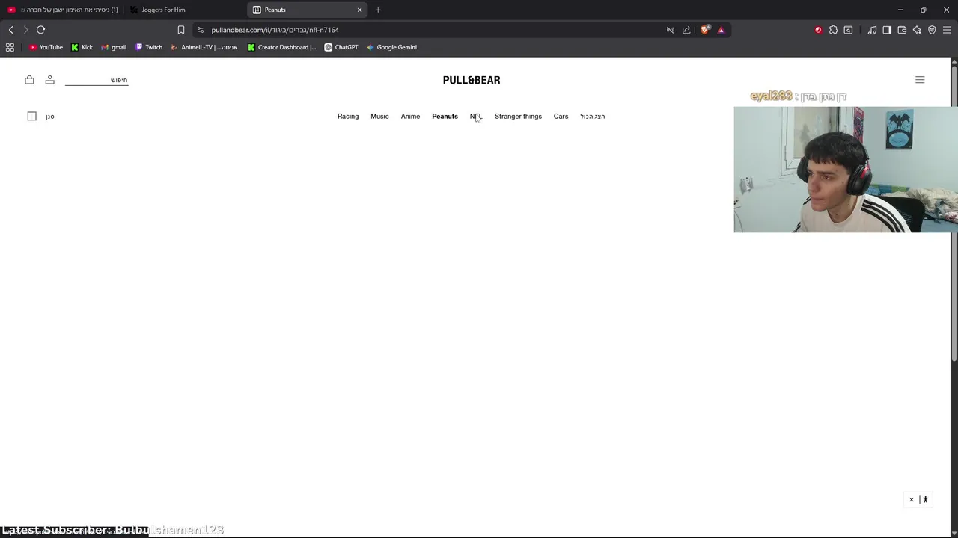Select the Peanuts category
958x538 pixels.
tap(445, 117)
